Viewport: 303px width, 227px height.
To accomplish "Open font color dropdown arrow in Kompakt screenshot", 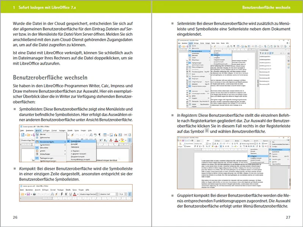I will [78, 194].
